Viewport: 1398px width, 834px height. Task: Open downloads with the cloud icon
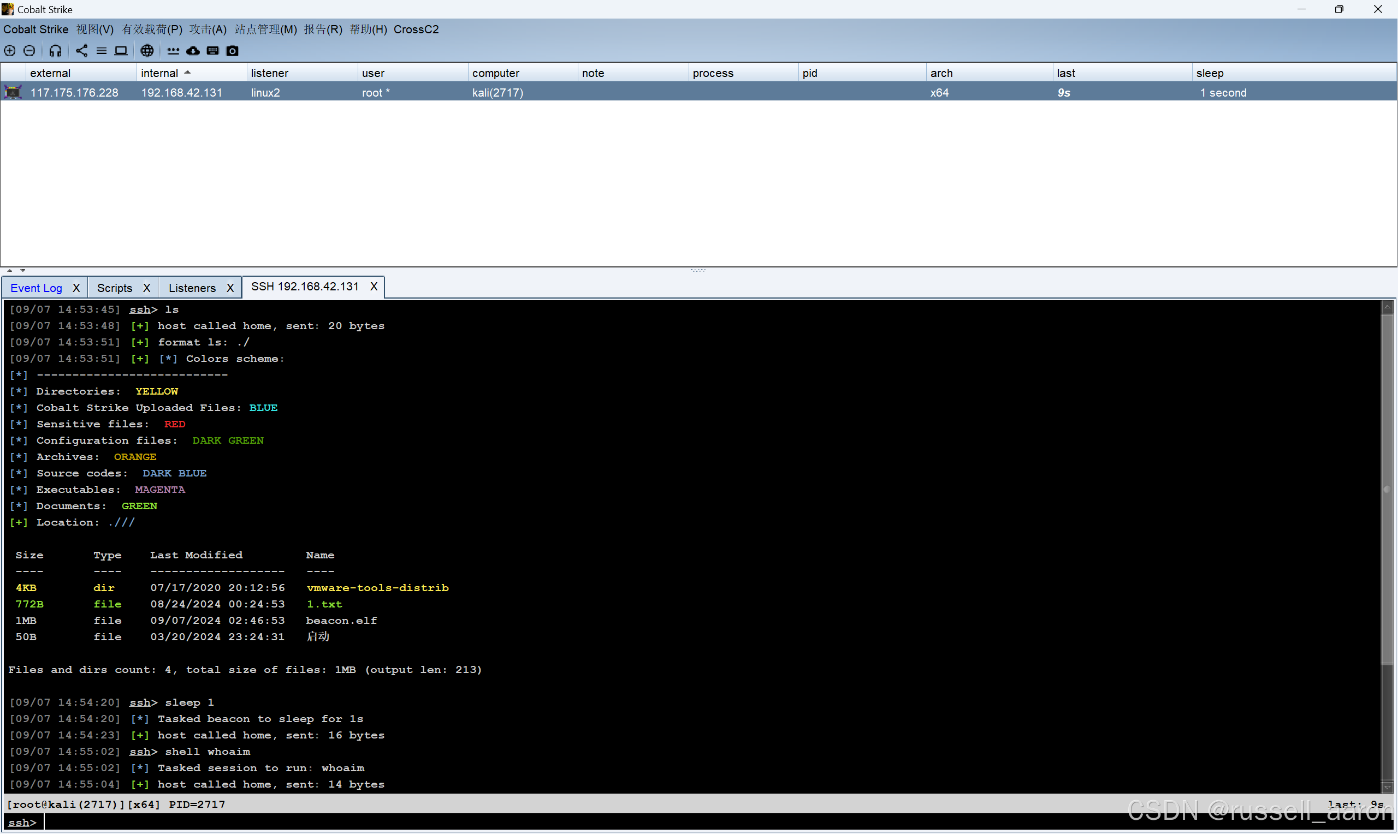(193, 51)
